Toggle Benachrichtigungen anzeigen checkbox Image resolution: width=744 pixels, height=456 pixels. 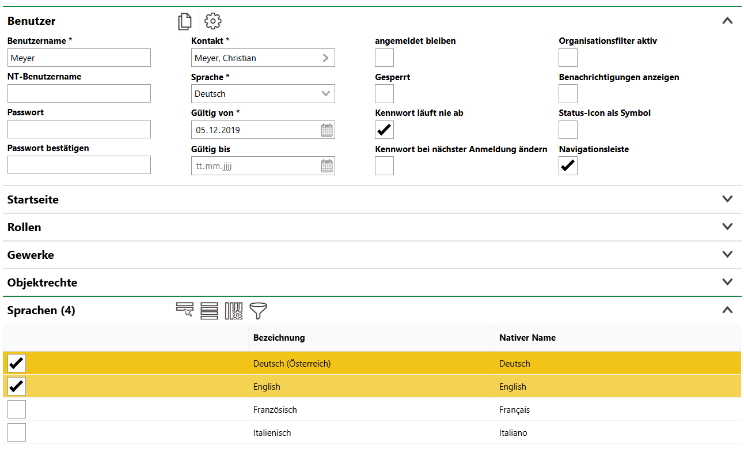point(568,94)
